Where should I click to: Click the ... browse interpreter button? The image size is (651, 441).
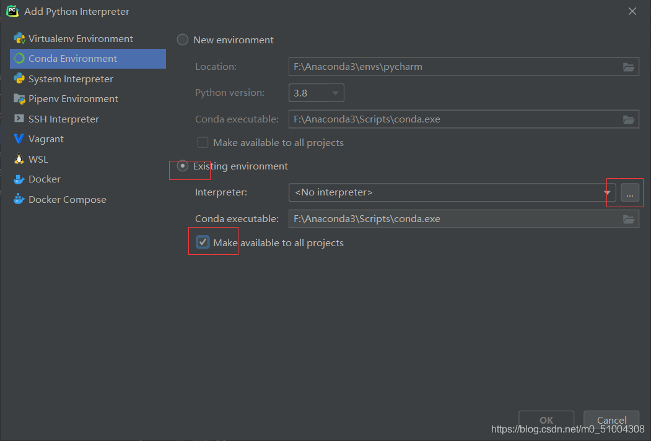[x=630, y=193]
